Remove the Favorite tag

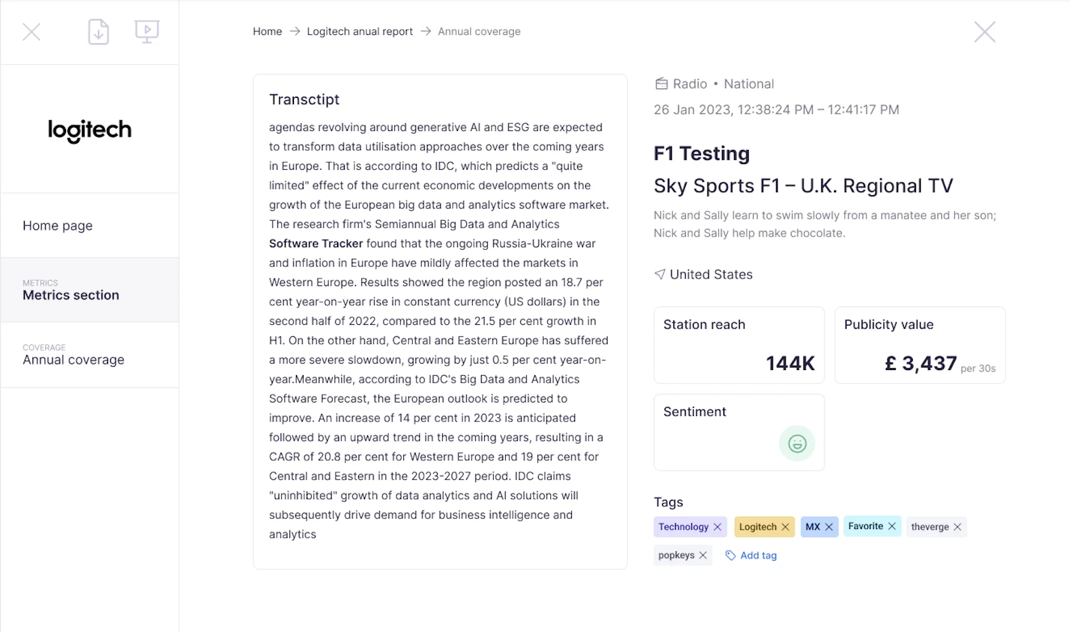coord(892,526)
